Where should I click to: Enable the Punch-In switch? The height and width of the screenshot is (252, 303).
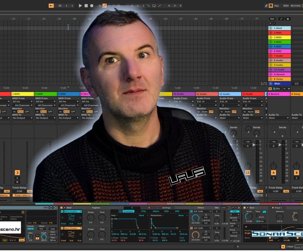coord(148,6)
